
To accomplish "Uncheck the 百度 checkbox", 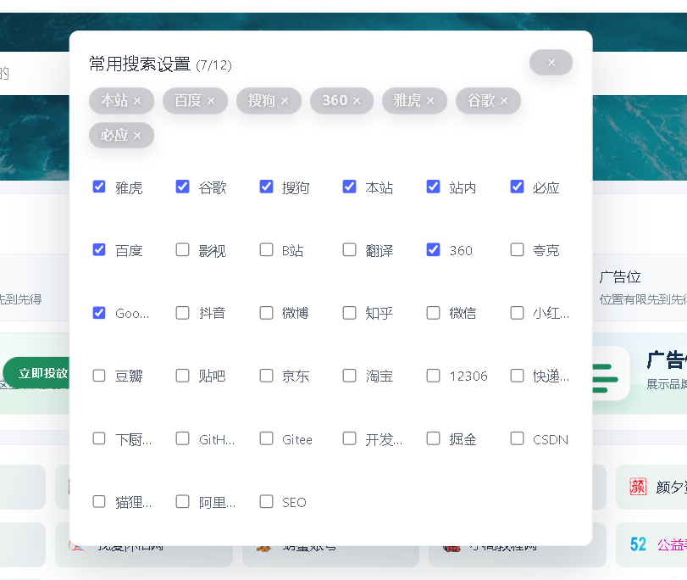I will (99, 249).
